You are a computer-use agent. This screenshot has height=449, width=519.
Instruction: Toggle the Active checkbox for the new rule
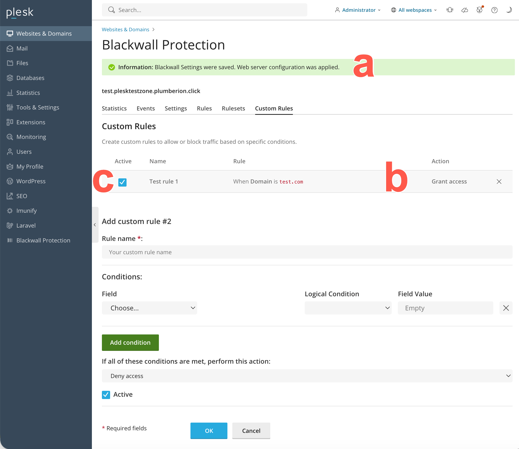[106, 395]
